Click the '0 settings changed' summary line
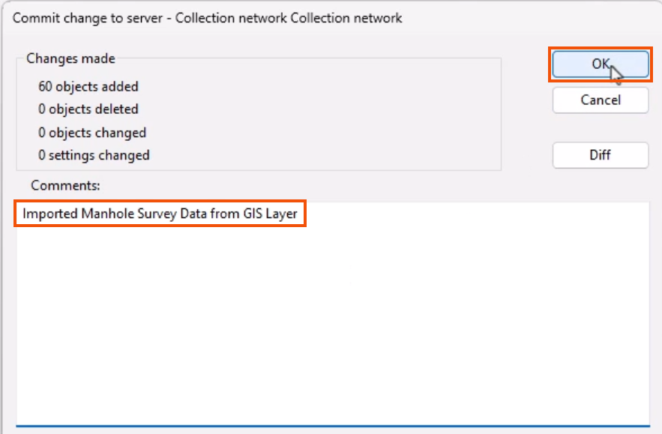 (92, 155)
